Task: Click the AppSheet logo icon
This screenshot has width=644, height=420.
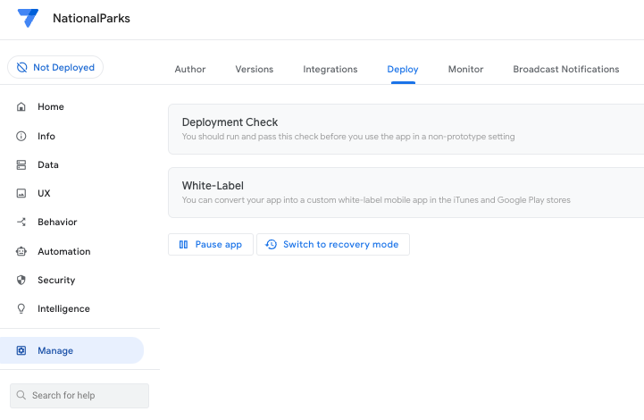Action: (28, 18)
